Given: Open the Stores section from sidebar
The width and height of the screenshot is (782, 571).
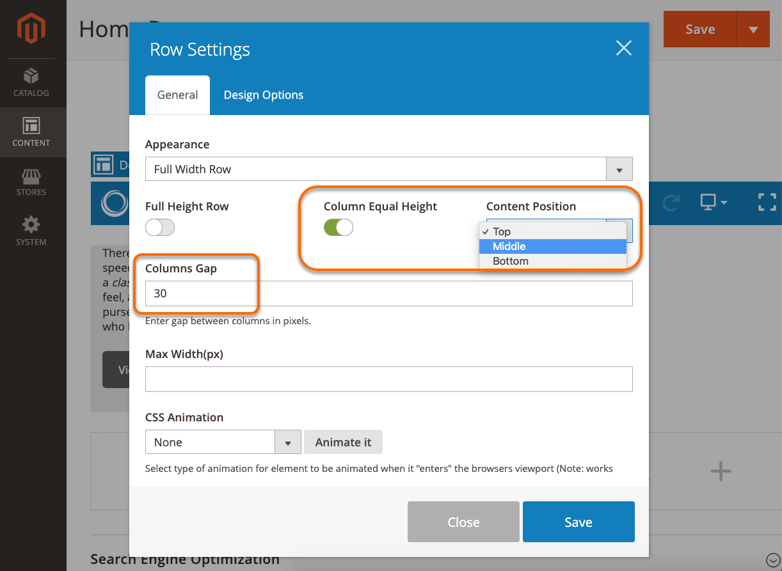Looking at the screenshot, I should click(x=31, y=183).
